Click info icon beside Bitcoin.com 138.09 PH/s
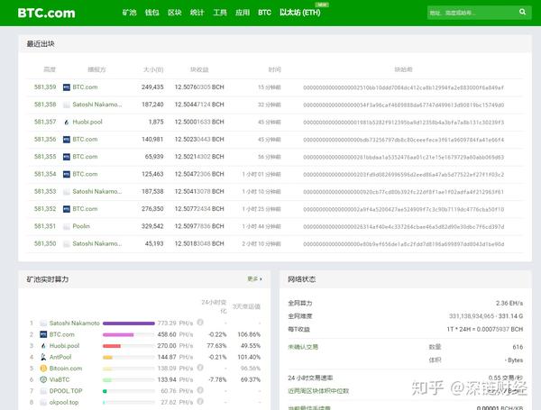This screenshot has width=541, height=410. point(200,368)
